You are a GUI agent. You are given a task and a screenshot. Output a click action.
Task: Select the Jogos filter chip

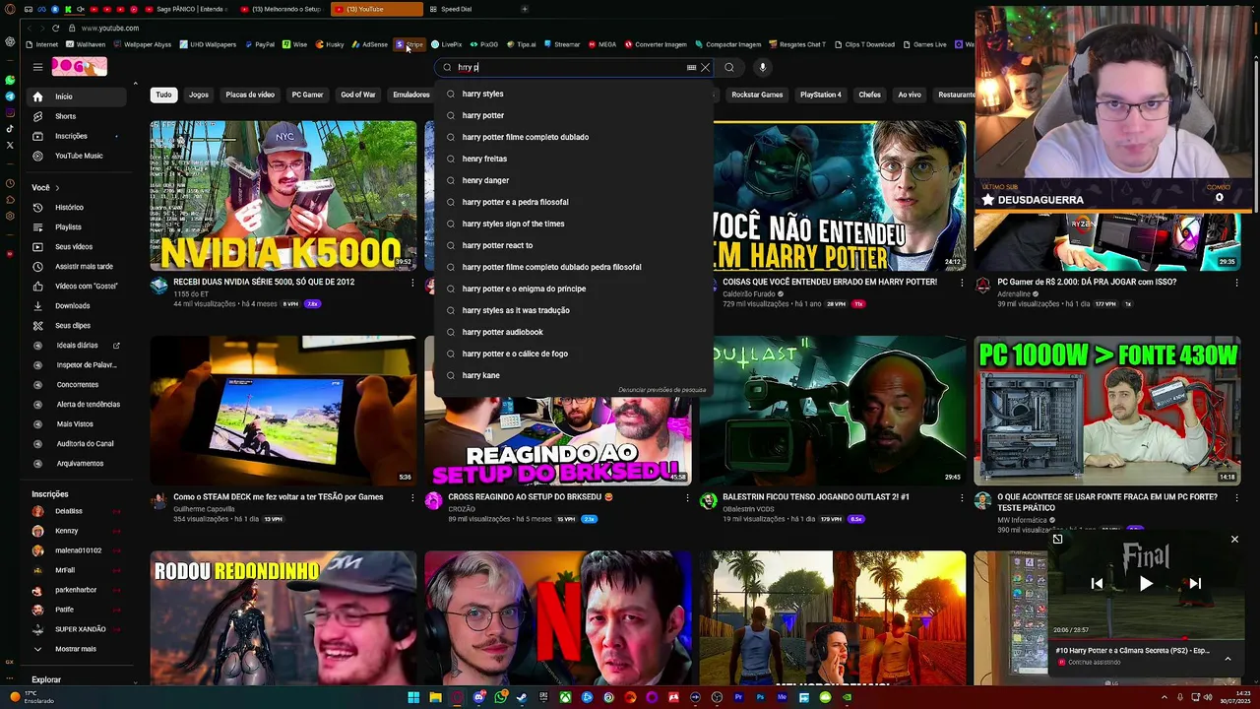click(199, 95)
